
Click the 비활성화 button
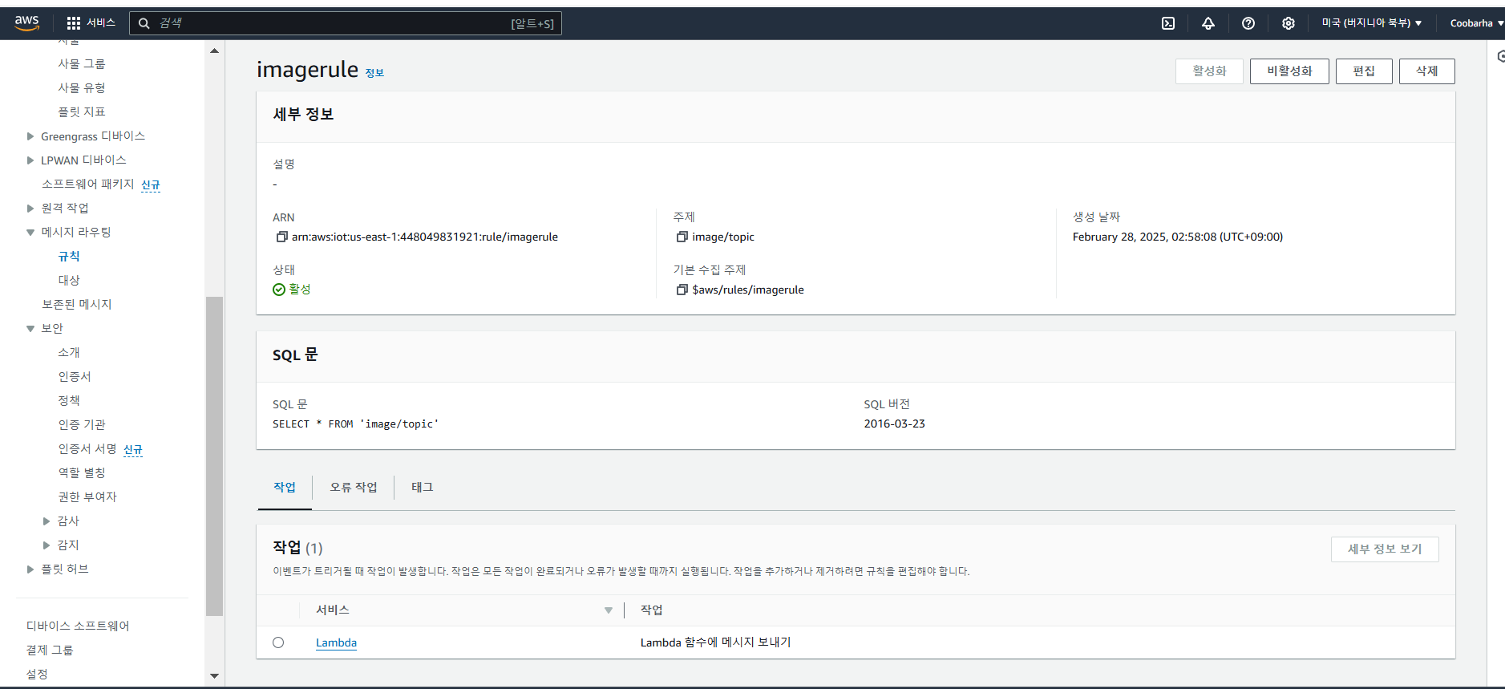click(1289, 71)
